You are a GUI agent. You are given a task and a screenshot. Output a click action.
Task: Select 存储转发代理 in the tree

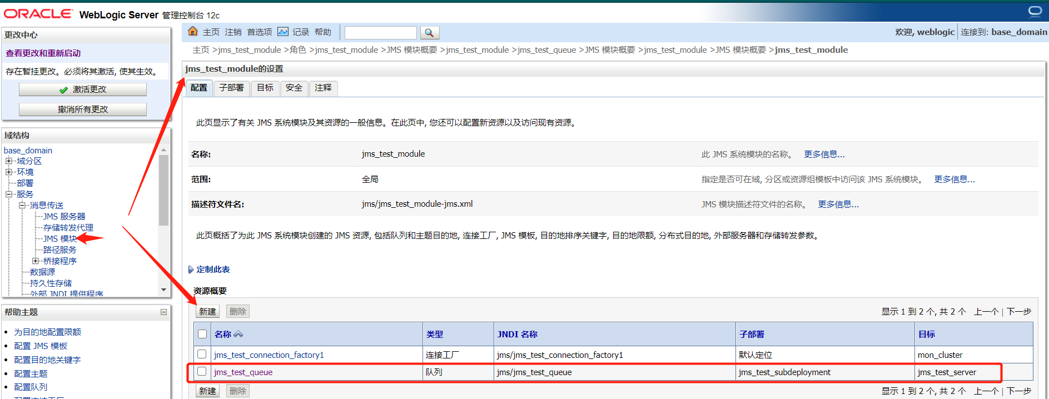tap(68, 228)
